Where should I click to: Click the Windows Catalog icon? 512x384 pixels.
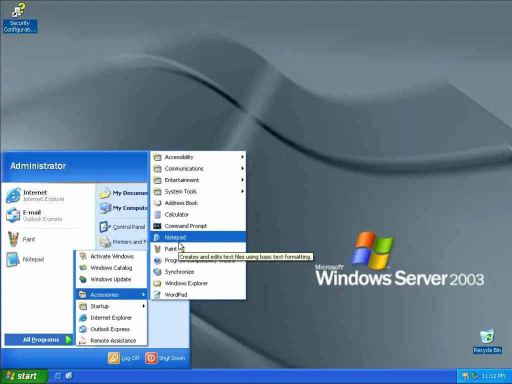coord(83,268)
